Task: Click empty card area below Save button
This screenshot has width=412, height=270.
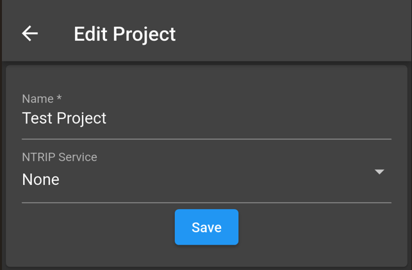Action: point(206,256)
